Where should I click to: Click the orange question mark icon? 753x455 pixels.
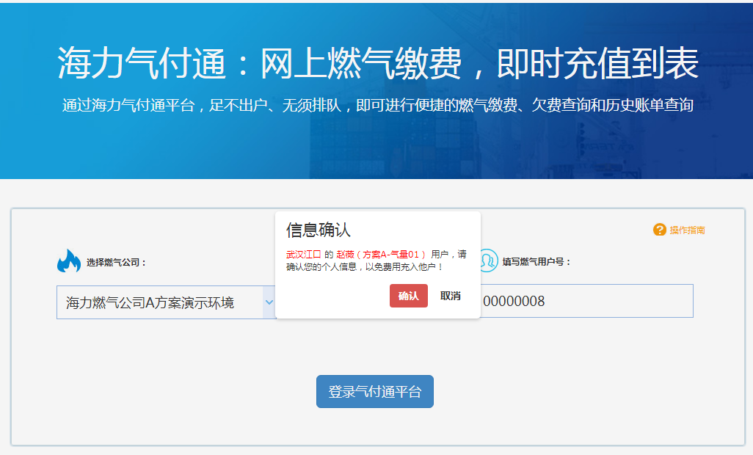659,230
